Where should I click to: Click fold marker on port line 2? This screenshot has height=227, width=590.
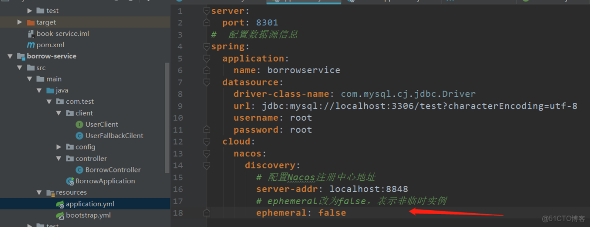tap(207, 23)
